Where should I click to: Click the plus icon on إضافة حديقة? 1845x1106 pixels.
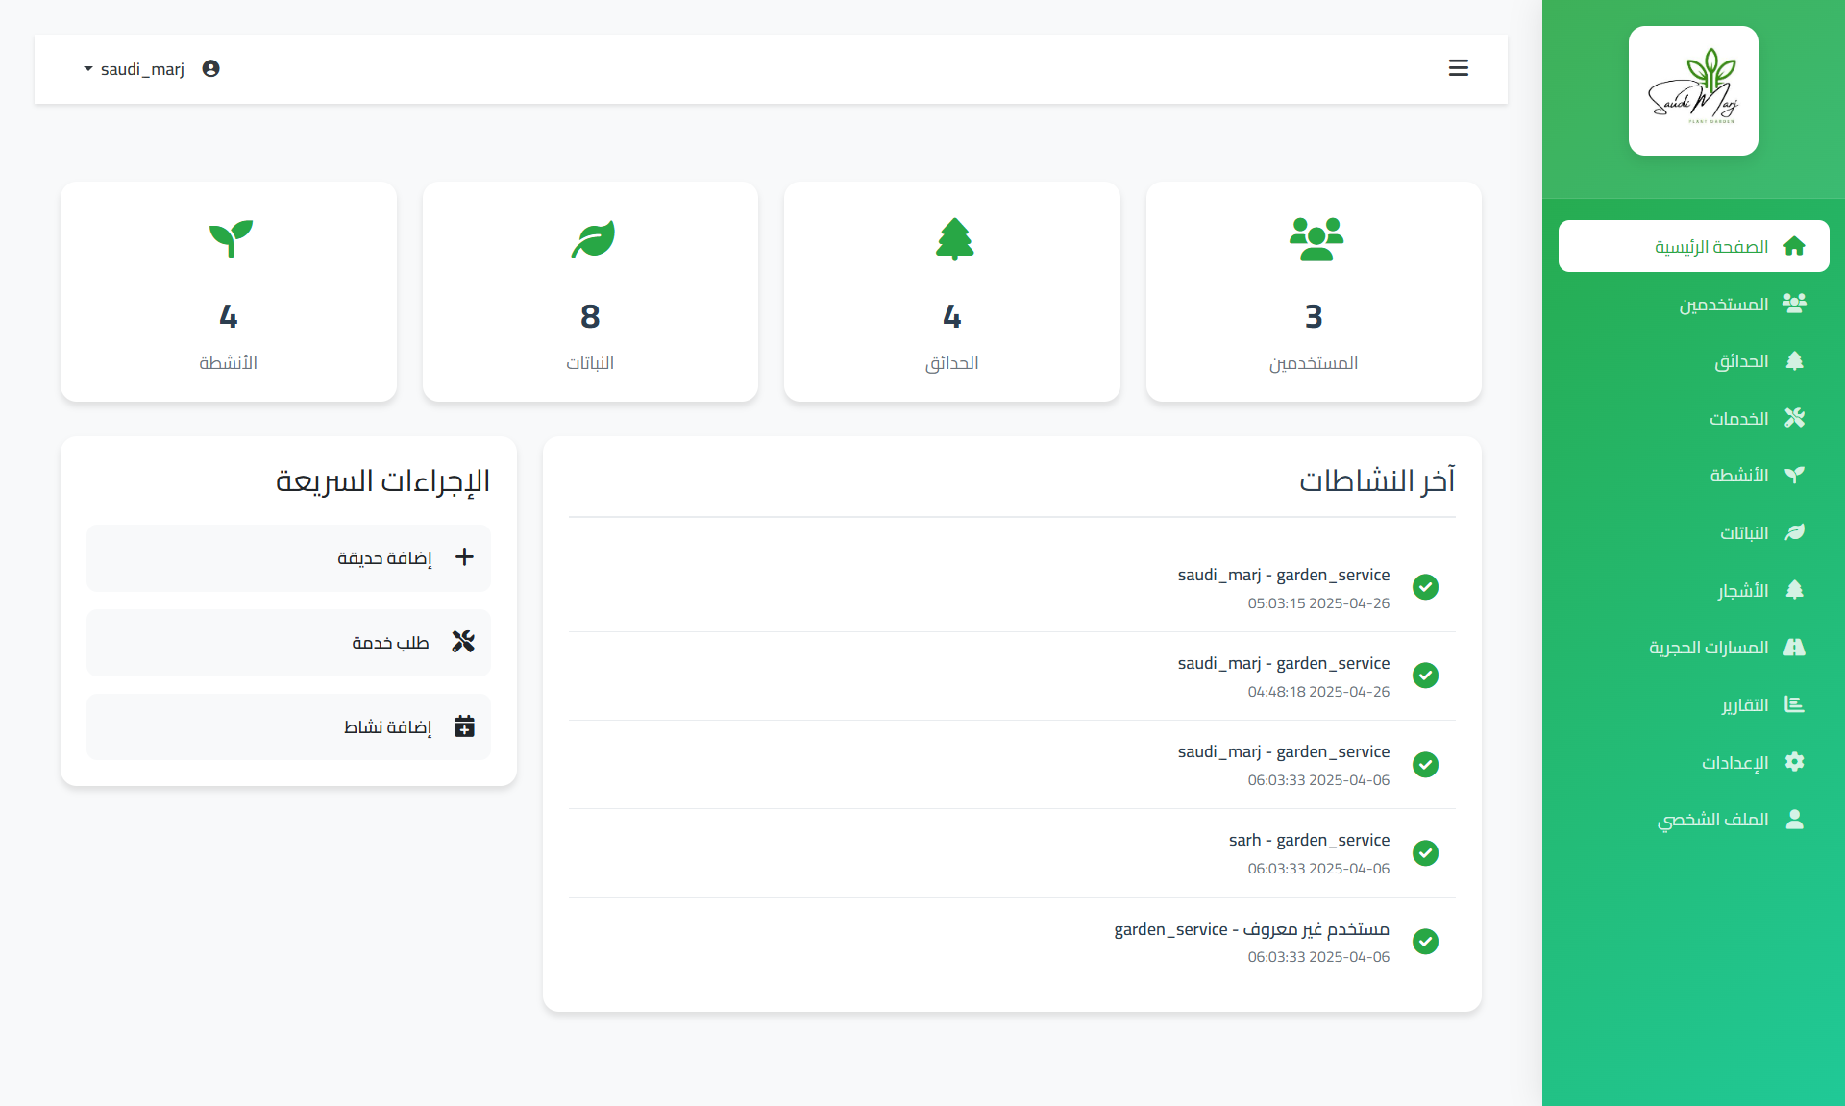464,557
